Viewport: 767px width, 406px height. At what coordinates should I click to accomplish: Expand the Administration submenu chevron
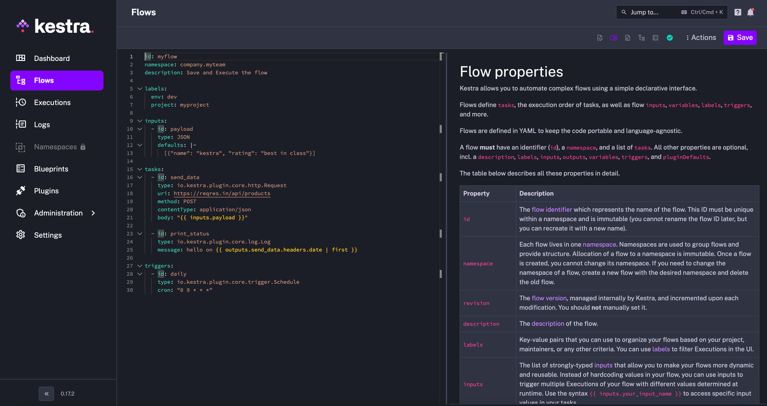pyautogui.click(x=93, y=213)
